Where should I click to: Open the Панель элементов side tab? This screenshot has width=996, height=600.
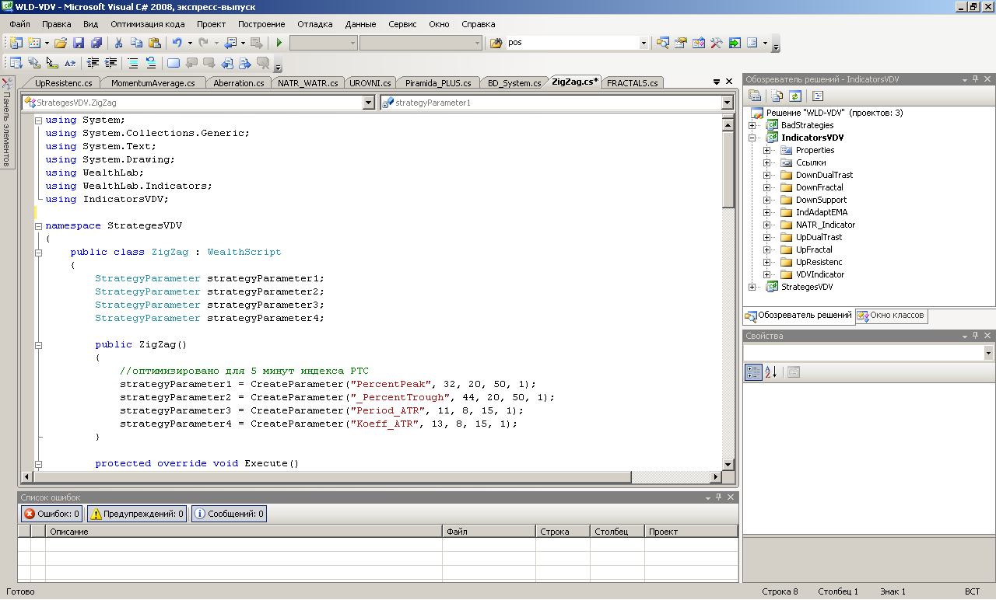click(x=6, y=122)
